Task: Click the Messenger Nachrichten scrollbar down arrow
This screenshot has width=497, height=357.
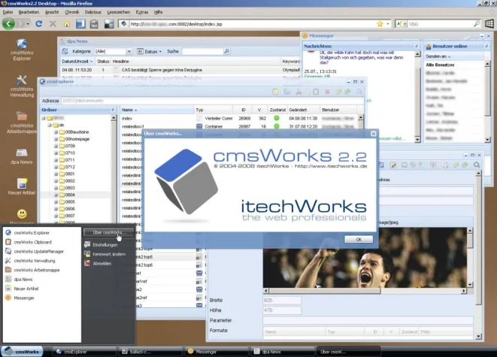Action: 417,139
